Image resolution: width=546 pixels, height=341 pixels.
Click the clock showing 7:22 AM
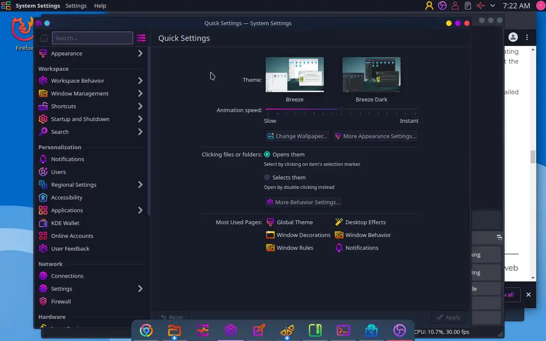tap(517, 6)
